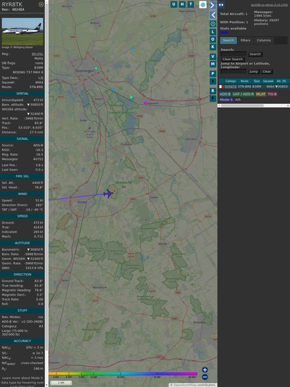Click the Clear button next to Jump
The height and width of the screenshot is (387, 290).
266,71
